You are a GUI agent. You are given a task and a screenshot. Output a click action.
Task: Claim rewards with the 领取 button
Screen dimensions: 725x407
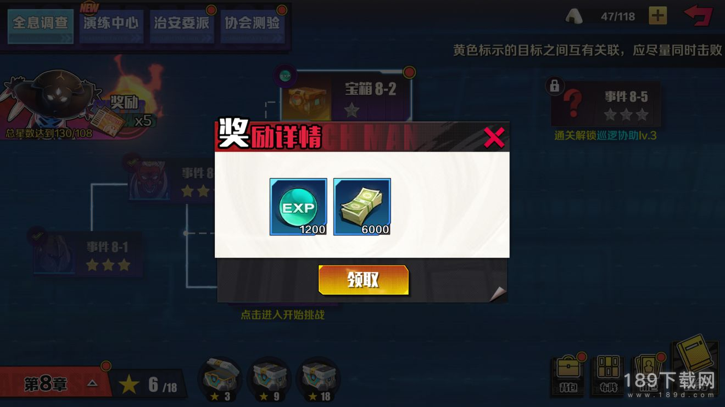(x=364, y=280)
